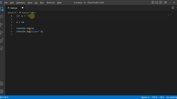The width and height of the screenshot is (177, 99).
Task: Open the Extensions view
Action: tap(2, 40)
